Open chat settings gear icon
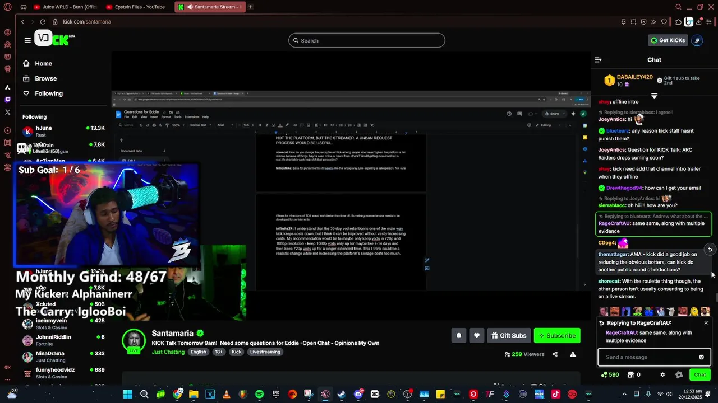718x403 pixels. [x=662, y=375]
